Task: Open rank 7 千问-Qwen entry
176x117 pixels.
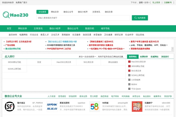Action: pyautogui.click(x=136, y=89)
